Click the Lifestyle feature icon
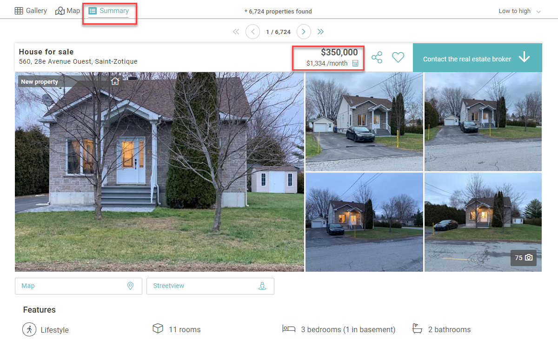Viewport: 558px width, 348px height. coord(29,329)
